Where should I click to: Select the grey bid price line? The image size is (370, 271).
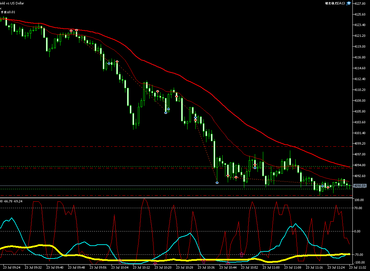tap(176, 186)
